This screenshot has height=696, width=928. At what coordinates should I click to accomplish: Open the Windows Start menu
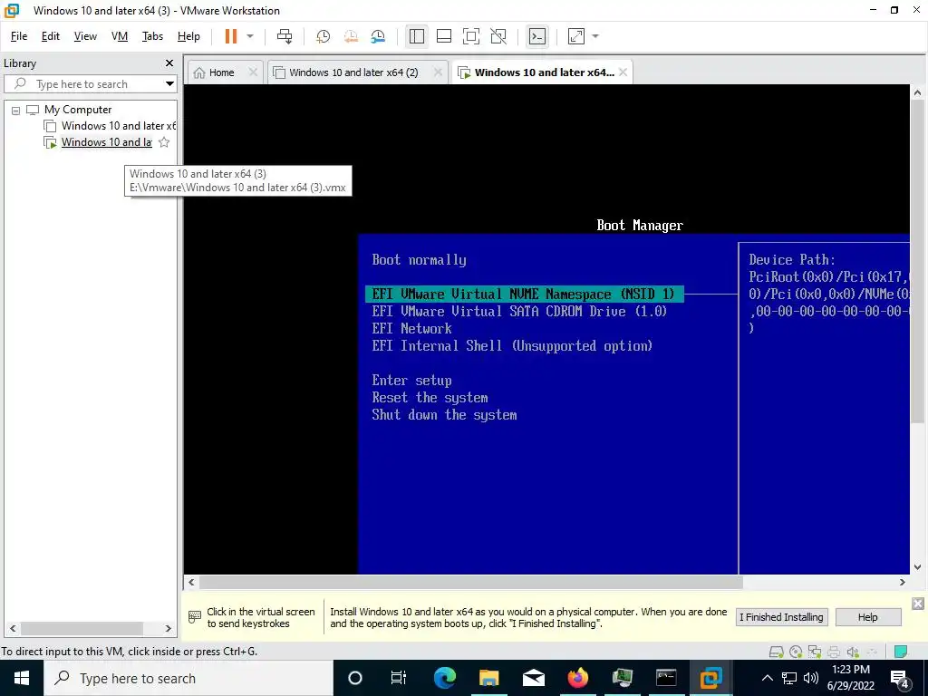coord(22,678)
